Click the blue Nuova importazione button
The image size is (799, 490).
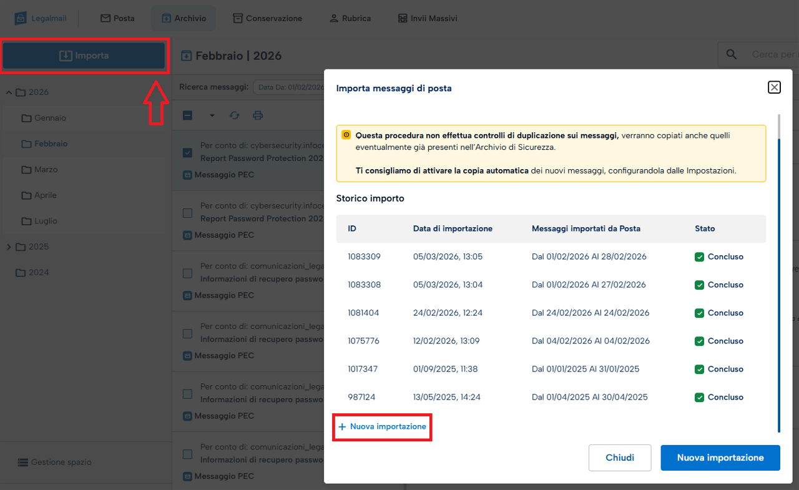click(x=720, y=458)
